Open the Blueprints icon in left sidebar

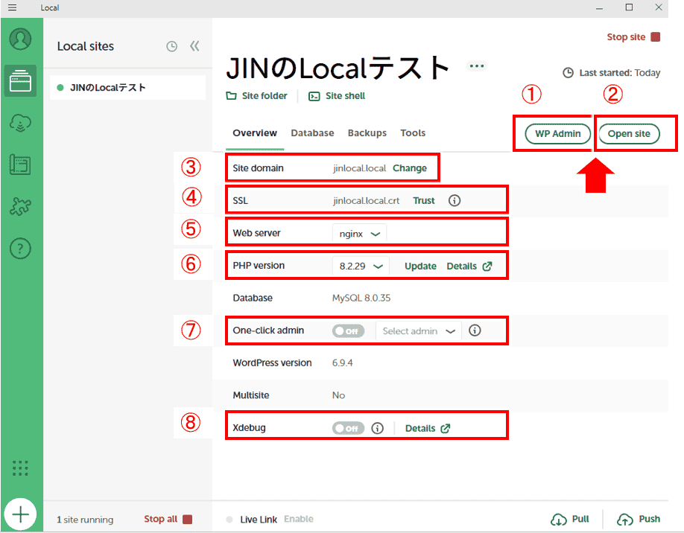[21, 165]
